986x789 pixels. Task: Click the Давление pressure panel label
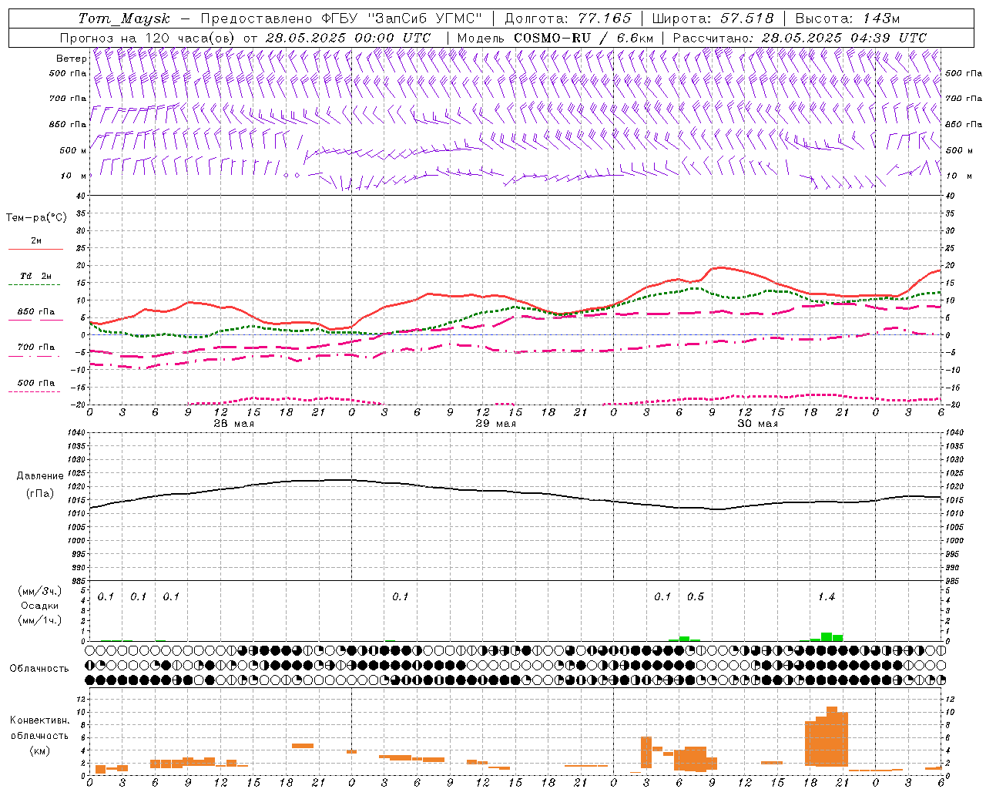(40, 475)
